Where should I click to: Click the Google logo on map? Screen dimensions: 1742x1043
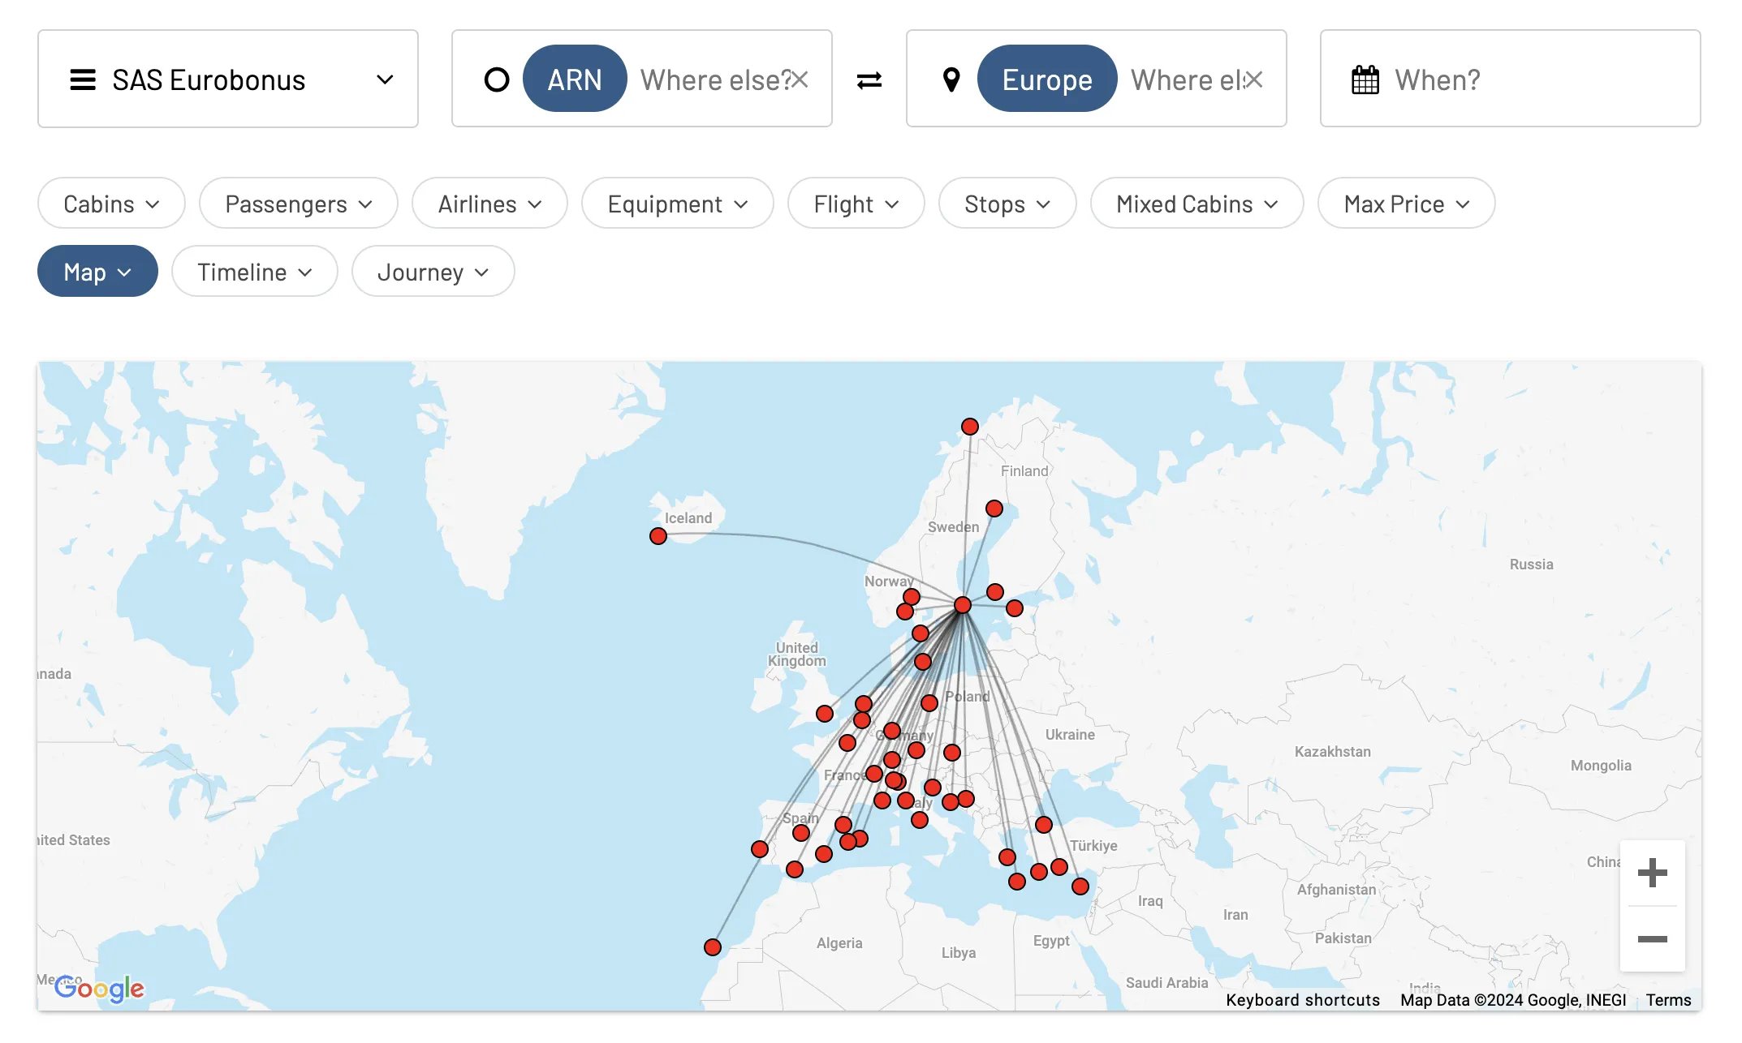[x=99, y=989]
